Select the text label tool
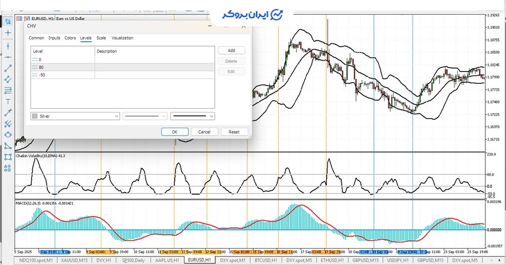This screenshot has width=506, height=265. pyautogui.click(x=8, y=101)
